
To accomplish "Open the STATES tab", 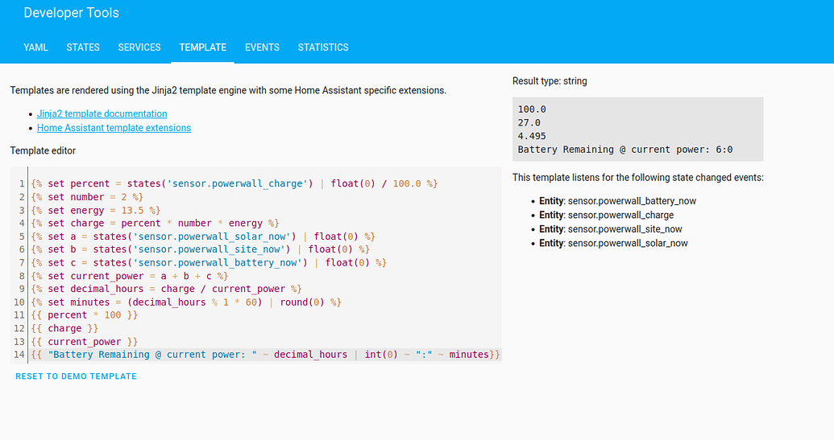I will point(83,47).
